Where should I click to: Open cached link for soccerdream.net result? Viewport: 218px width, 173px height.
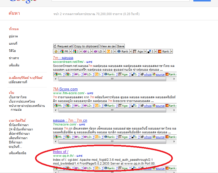pyautogui.click(x=89, y=62)
